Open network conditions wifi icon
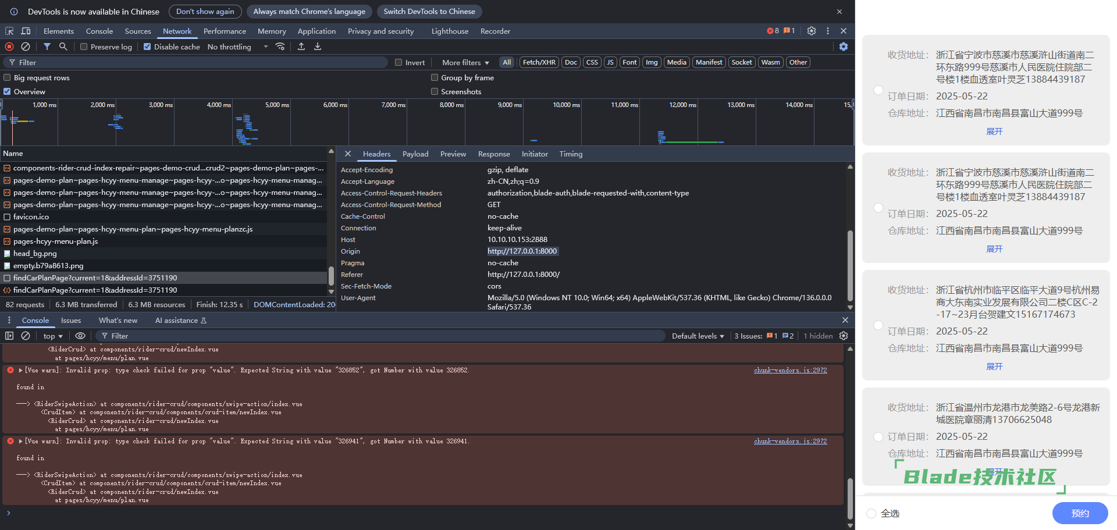This screenshot has width=1117, height=530. click(280, 47)
